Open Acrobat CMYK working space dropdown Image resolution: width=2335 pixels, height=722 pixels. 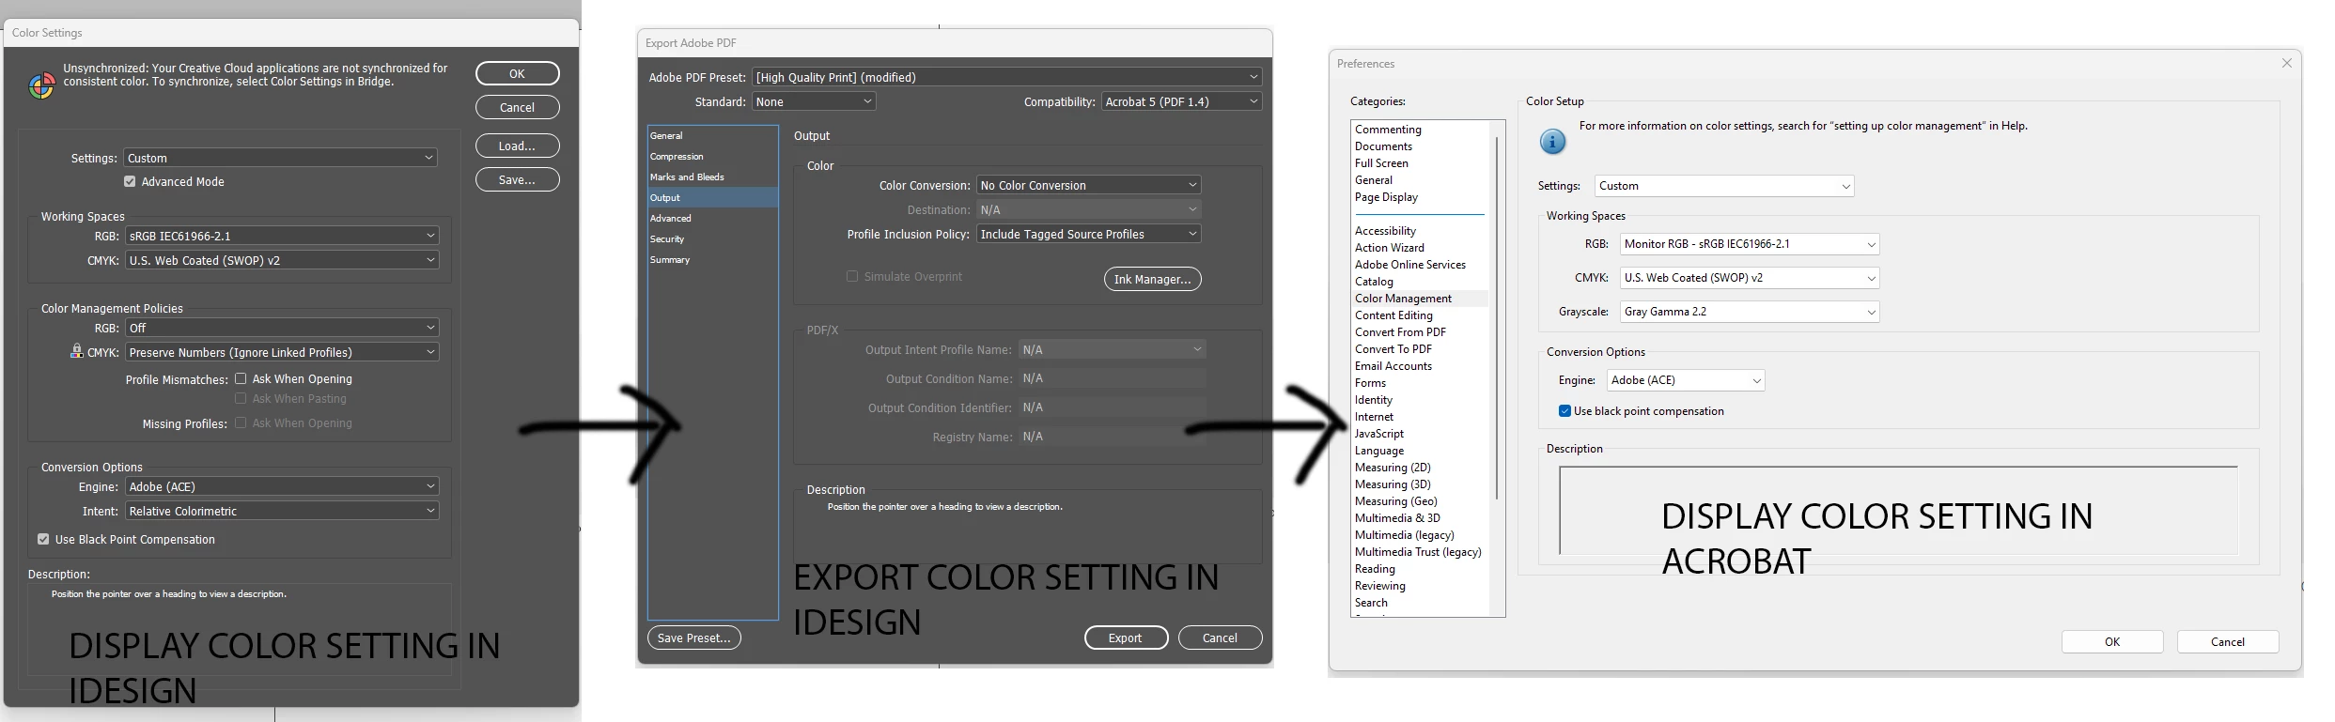pos(1750,278)
